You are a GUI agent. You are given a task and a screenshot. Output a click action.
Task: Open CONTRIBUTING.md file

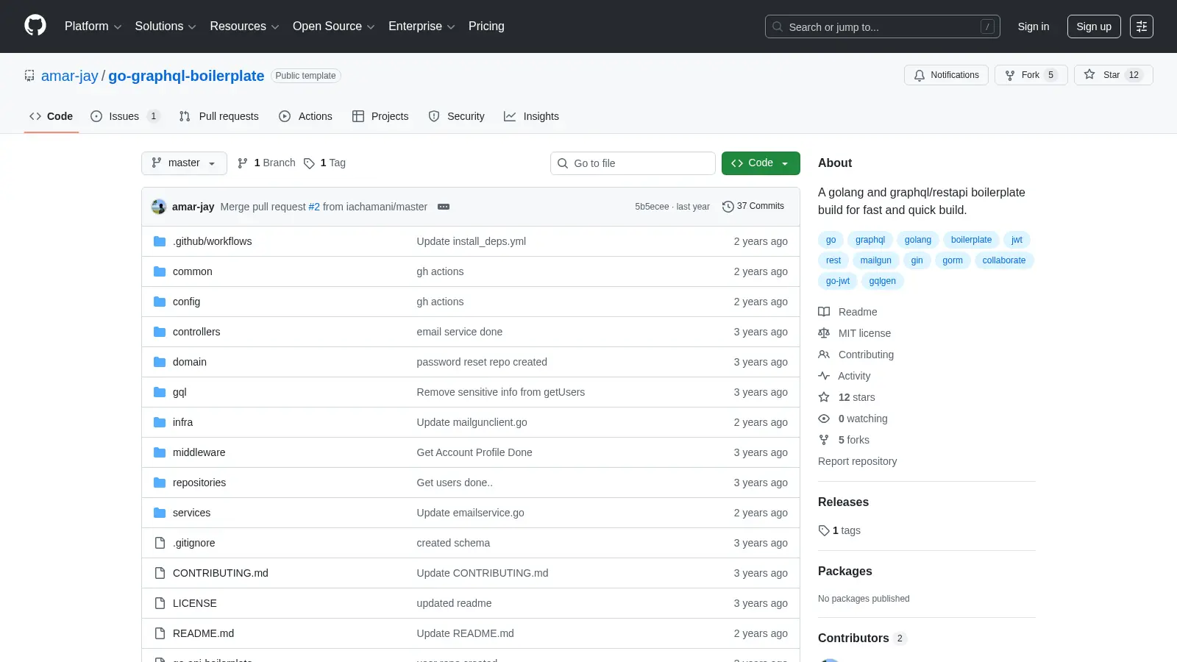pyautogui.click(x=221, y=573)
